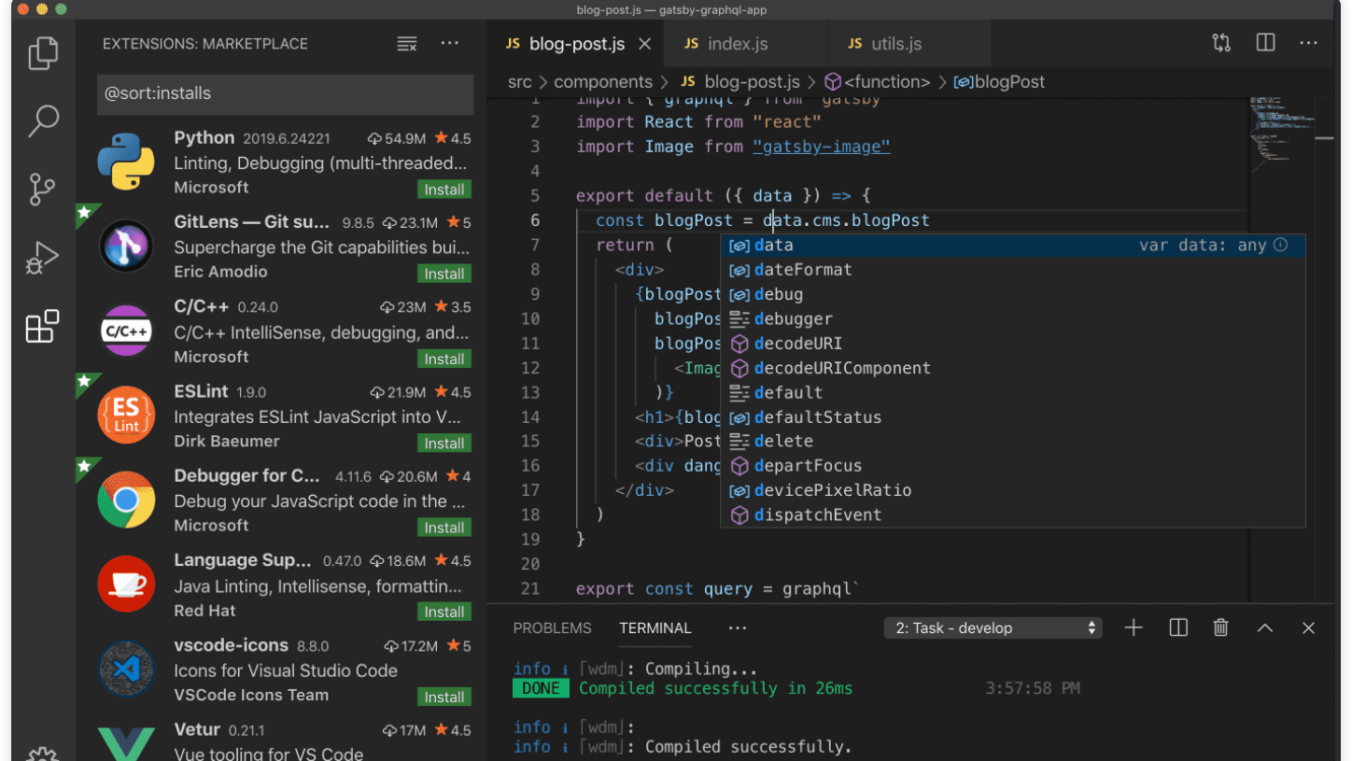1352x761 pixels.
Task: Click blogPost breadcrumb segment
Action: click(998, 82)
